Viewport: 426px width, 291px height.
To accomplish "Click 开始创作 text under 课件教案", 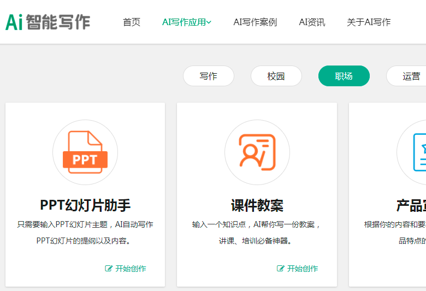I will [303, 269].
